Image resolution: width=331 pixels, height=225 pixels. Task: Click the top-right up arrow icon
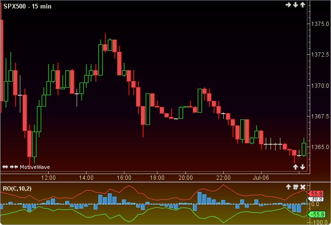[x=303, y=5]
